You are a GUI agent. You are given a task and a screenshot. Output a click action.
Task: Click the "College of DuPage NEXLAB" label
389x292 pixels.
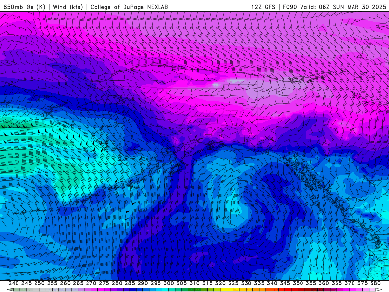(129, 7)
